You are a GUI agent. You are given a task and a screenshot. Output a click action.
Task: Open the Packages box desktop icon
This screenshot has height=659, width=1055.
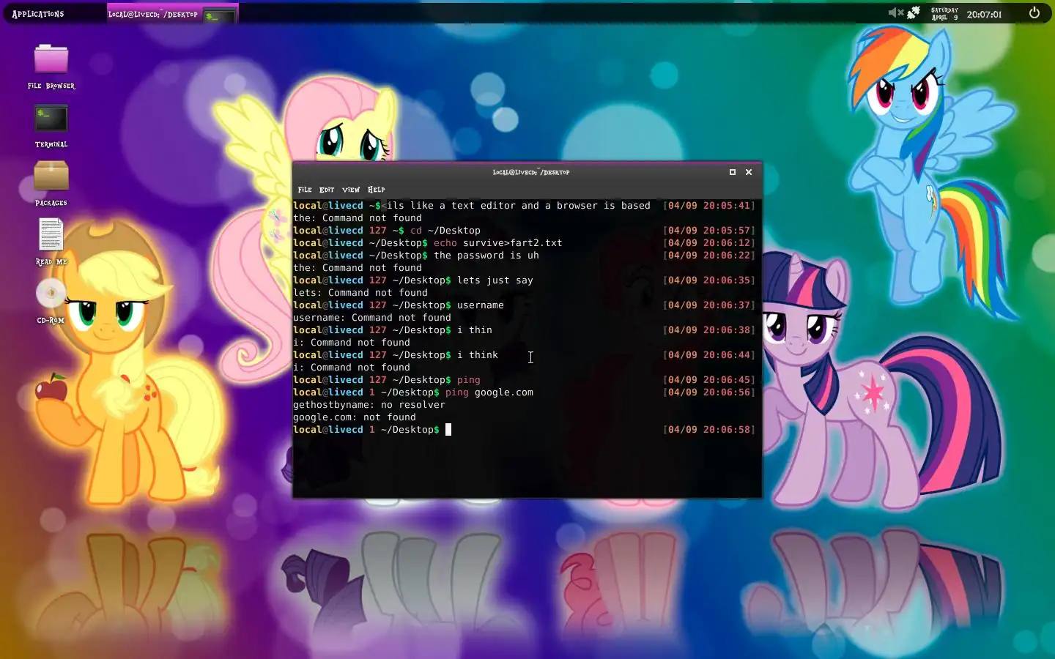(x=51, y=184)
